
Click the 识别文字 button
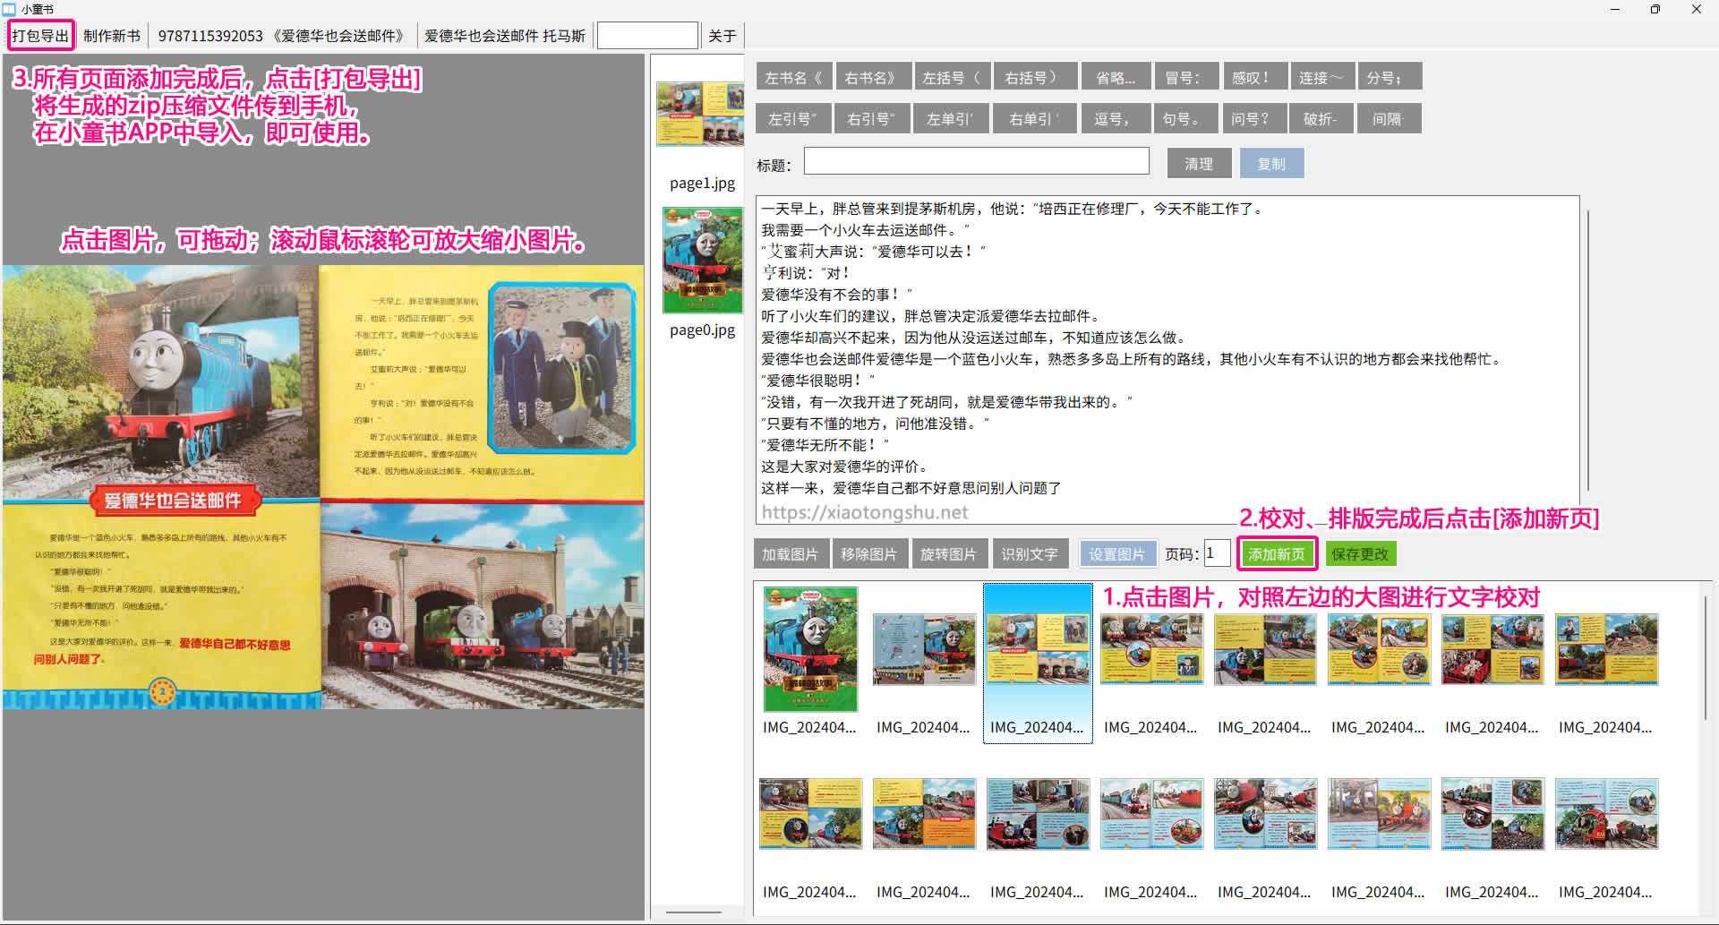coord(1030,553)
